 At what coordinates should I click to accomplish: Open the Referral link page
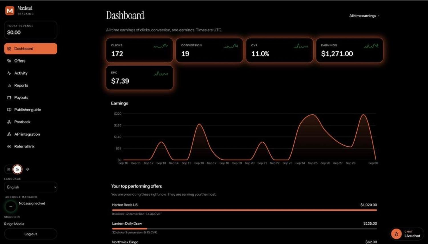pyautogui.click(x=31, y=146)
